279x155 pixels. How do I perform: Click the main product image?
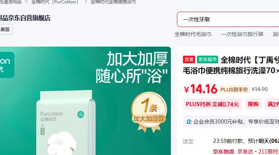85,101
